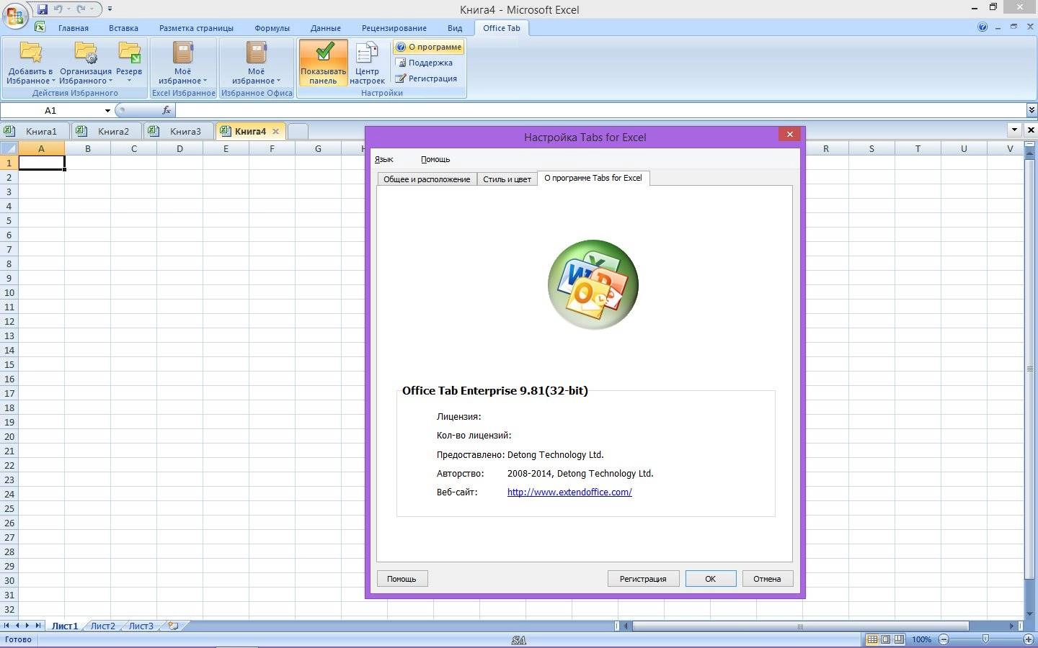1038x648 pixels.
Task: Open the Данные ribbon tab
Action: coord(326,28)
